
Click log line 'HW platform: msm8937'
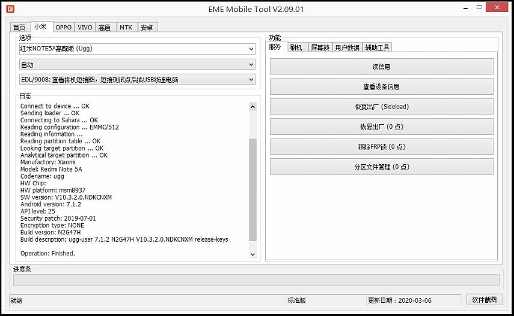[53, 190]
